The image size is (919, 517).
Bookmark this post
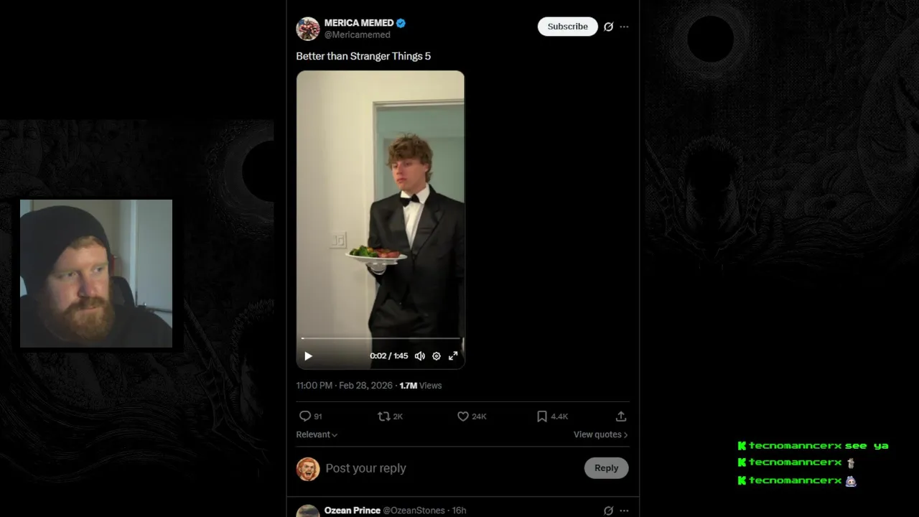point(542,416)
